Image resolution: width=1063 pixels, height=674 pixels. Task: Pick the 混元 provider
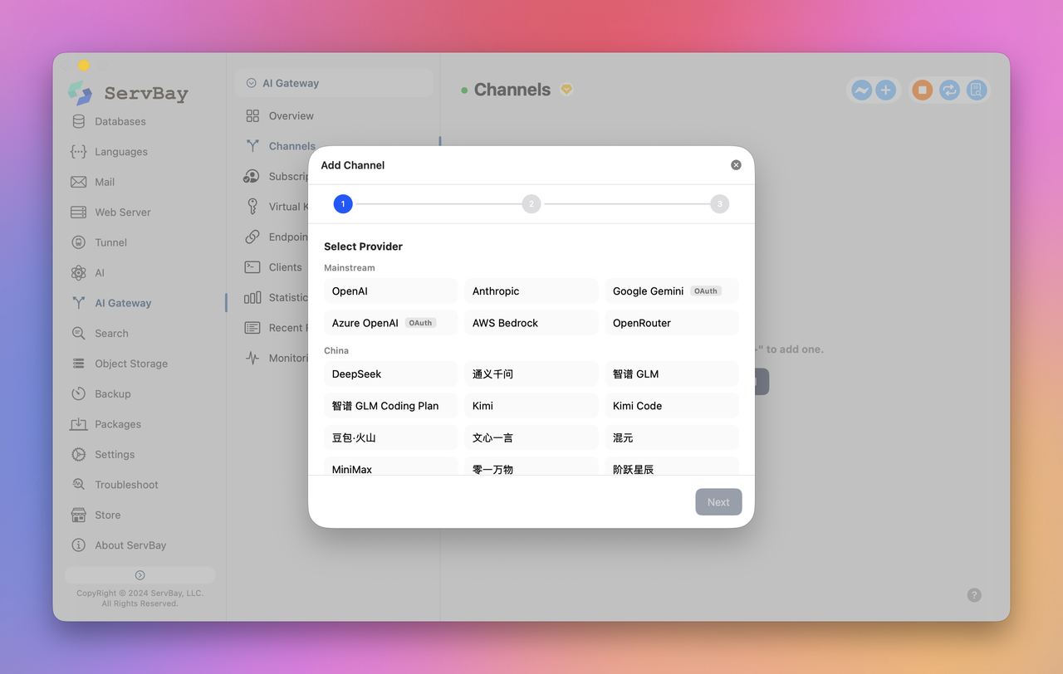coord(672,437)
